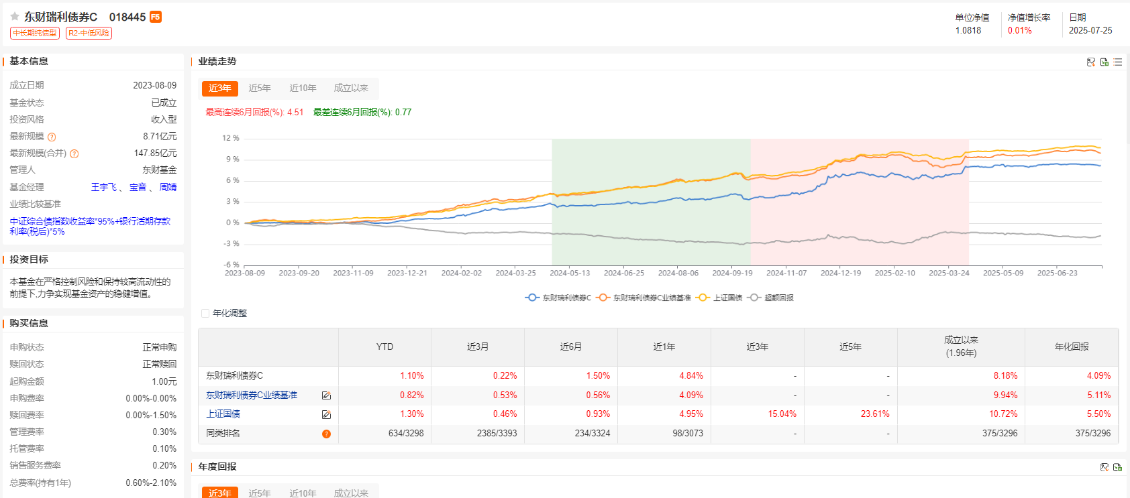Click YTD value 1.10% for 东财瑞利债券C
This screenshot has width=1130, height=498.
(x=412, y=376)
